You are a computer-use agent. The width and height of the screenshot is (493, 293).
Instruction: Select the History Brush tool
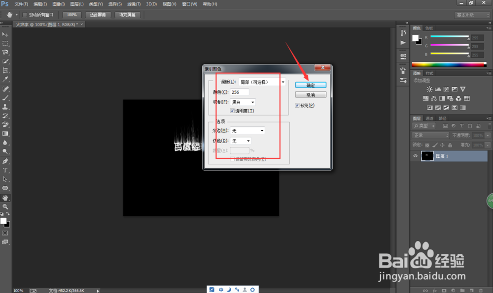click(5, 116)
